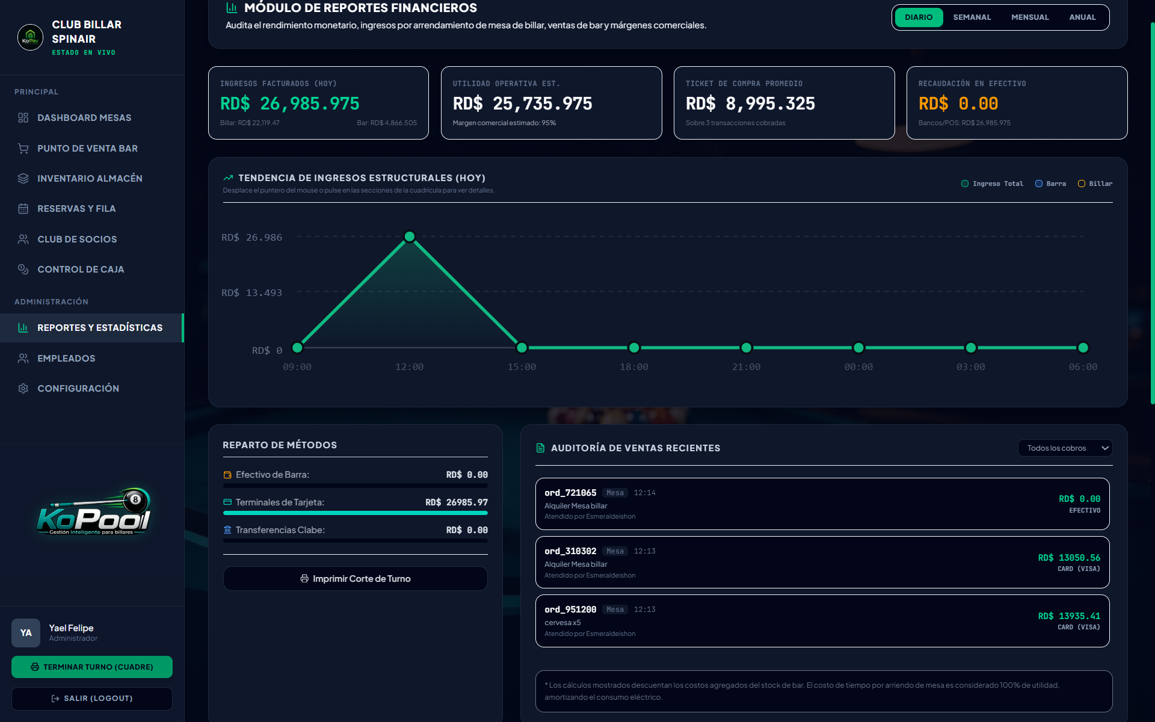Expand order ord_951200 cervesa entry
The height and width of the screenshot is (722, 1155).
[822, 621]
